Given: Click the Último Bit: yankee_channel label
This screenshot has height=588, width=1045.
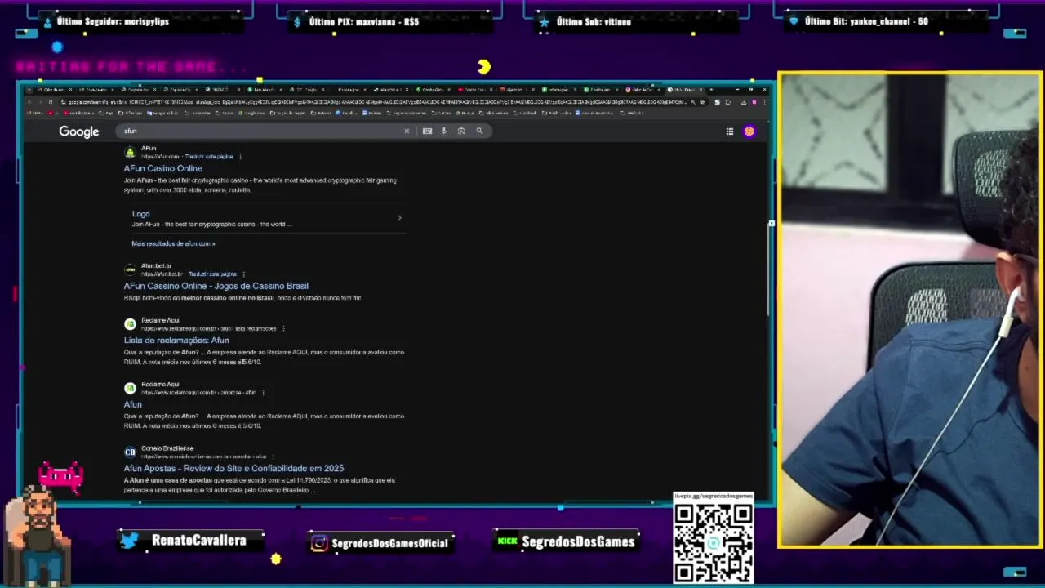Looking at the screenshot, I should [x=866, y=21].
